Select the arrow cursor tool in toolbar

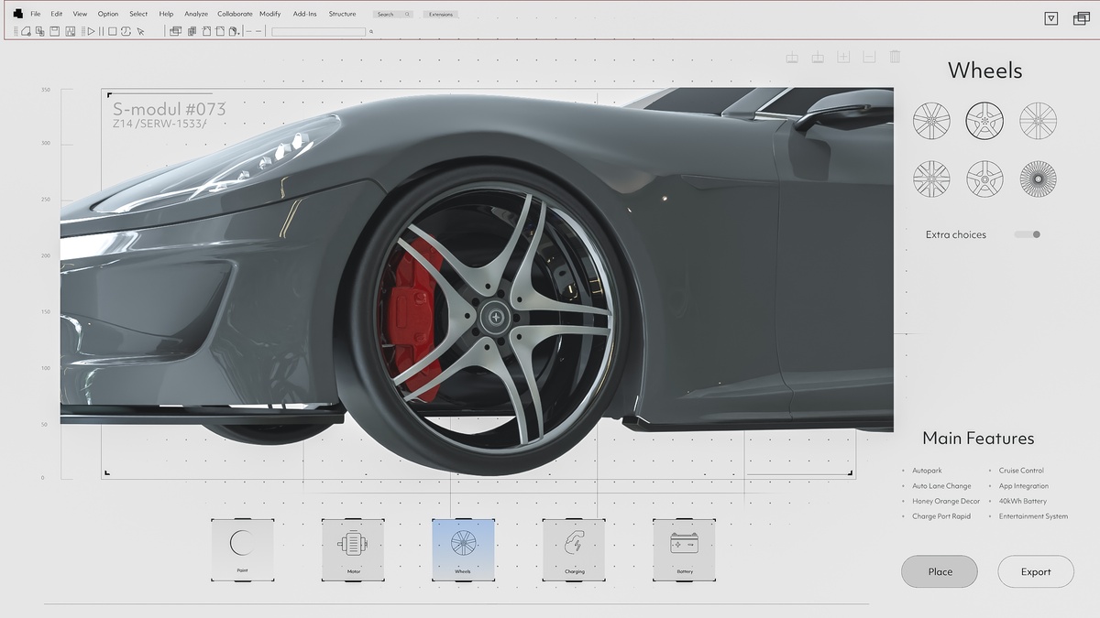141,30
